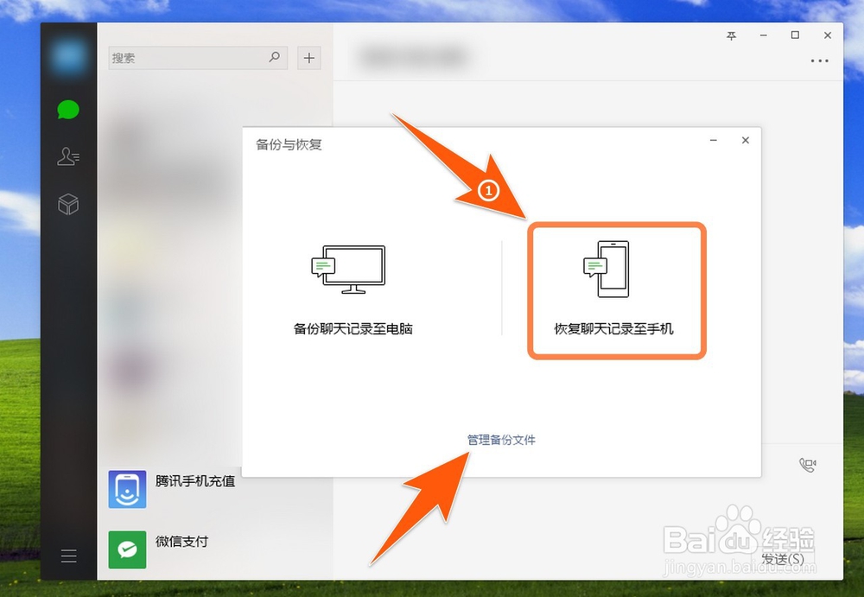Viewport: 864px width, 597px height.
Task: Start a video call with the call icon
Action: coord(808,466)
